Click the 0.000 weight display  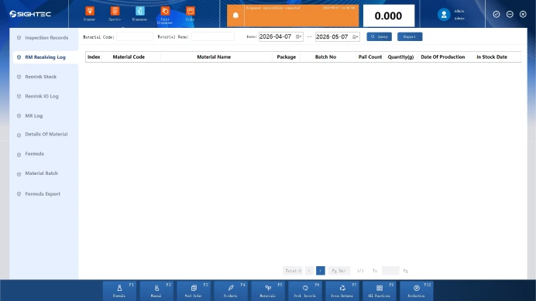(x=389, y=15)
